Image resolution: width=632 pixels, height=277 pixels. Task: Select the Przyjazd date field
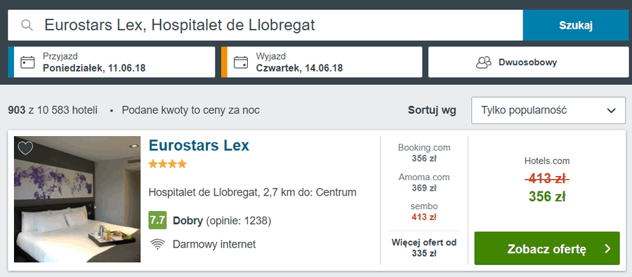coord(112,62)
